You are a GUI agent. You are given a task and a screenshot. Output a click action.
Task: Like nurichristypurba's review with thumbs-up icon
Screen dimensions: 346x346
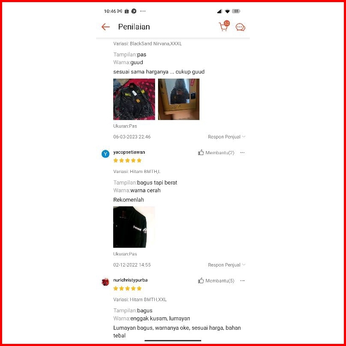(201, 281)
